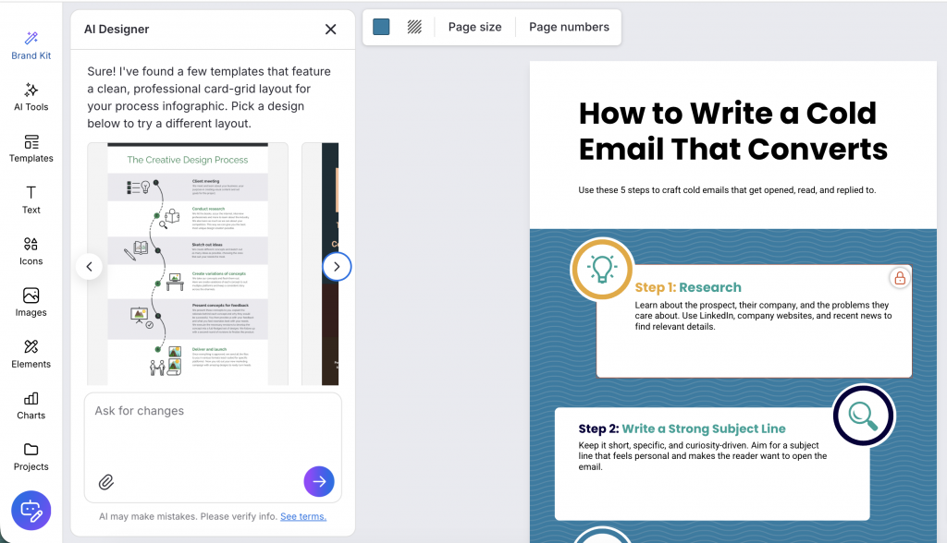This screenshot has width=947, height=543.
Task: Open the See terms link
Action: [303, 516]
